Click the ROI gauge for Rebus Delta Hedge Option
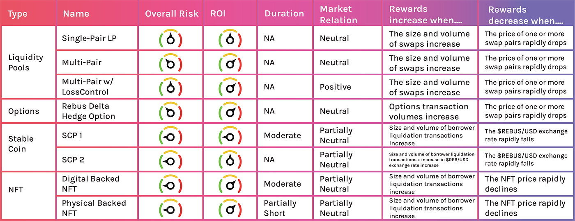Viewport: 575px width, 221px height. pyautogui.click(x=230, y=111)
